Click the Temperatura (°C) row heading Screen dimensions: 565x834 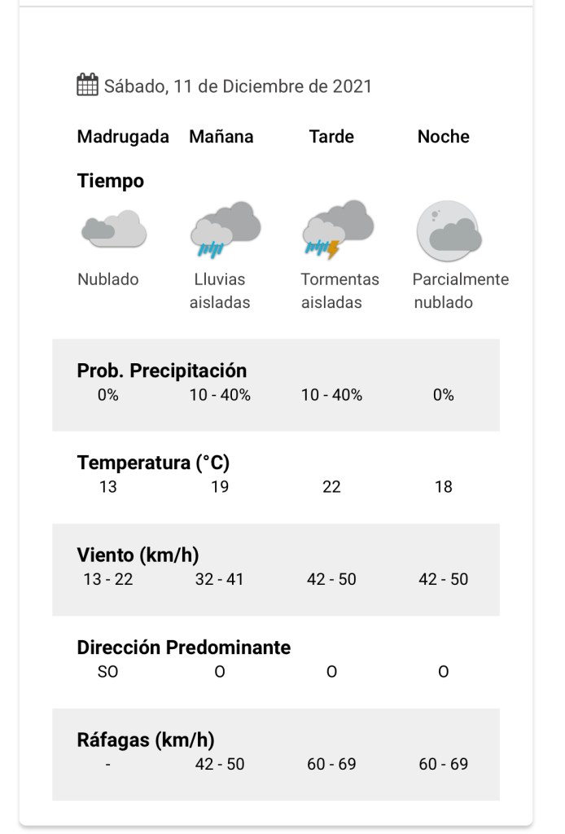pyautogui.click(x=153, y=463)
